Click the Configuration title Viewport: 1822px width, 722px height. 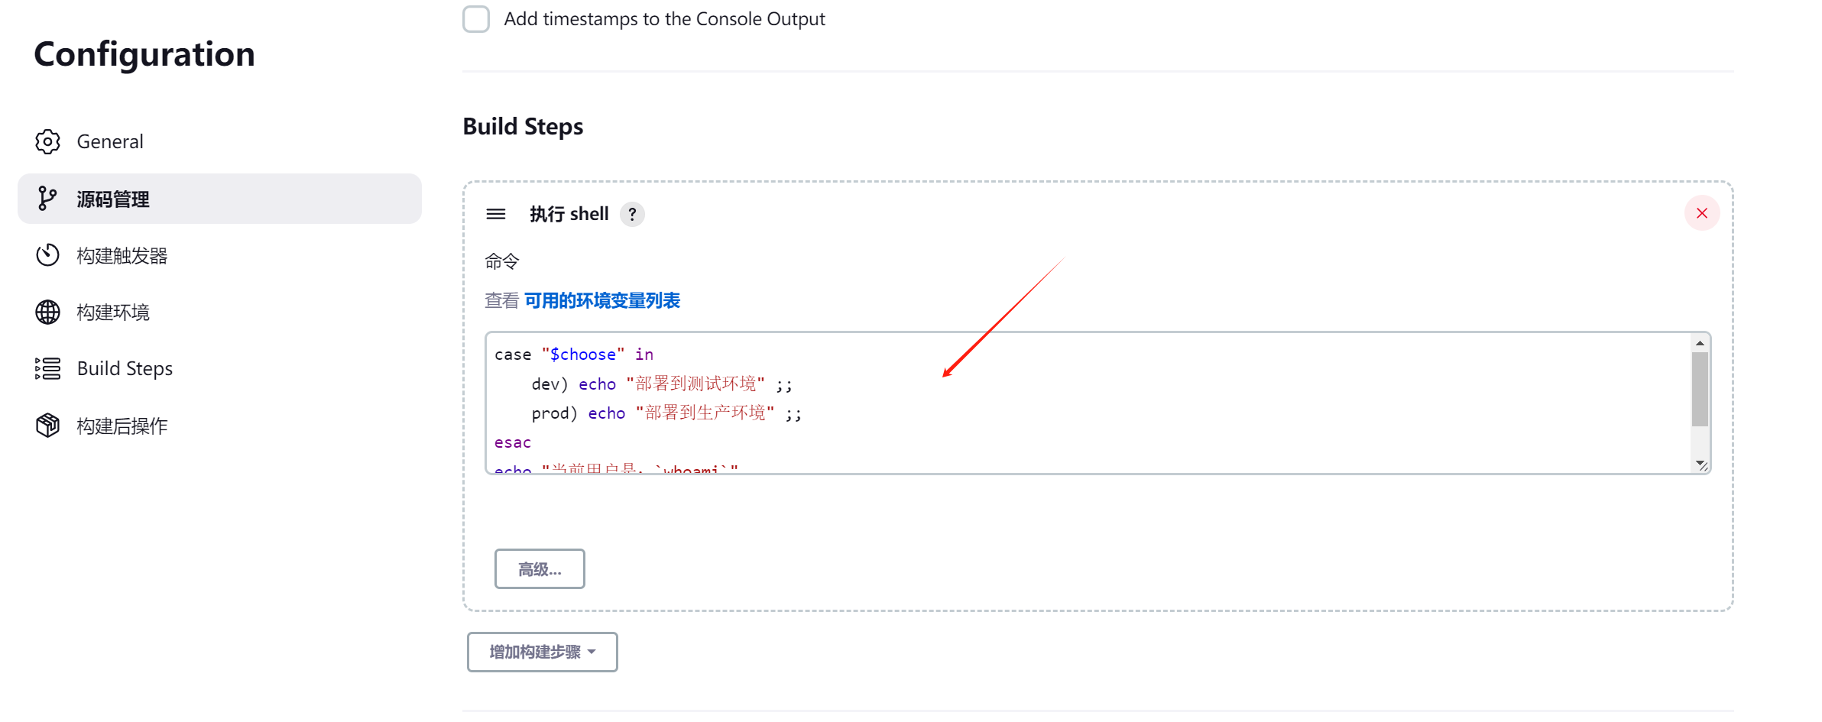(144, 54)
